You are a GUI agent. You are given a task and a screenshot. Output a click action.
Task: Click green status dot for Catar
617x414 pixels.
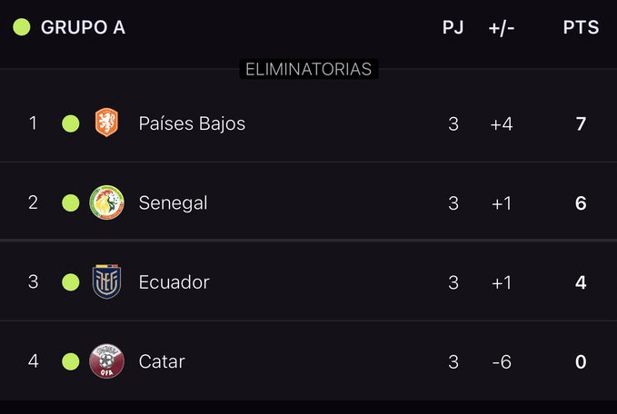click(x=71, y=361)
